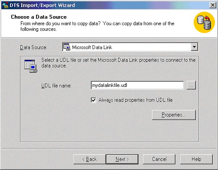Close the DTS Import/Export Wizard window
This screenshot has width=218, height=170.
point(213,5)
